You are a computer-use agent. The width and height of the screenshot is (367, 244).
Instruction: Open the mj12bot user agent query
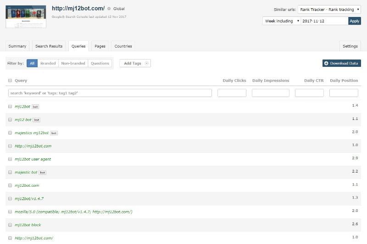(x=33, y=159)
